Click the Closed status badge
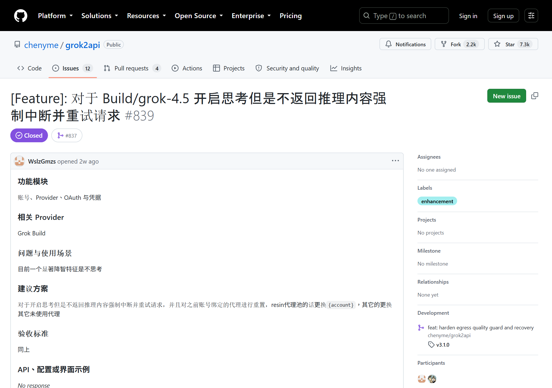The height and width of the screenshot is (388, 552). pyautogui.click(x=29, y=135)
